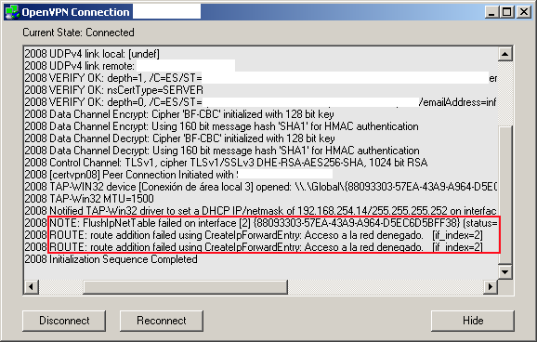Screen dimensions: 537x342
Task: Maximize the OpenVPN Connection window
Action: [507, 12]
